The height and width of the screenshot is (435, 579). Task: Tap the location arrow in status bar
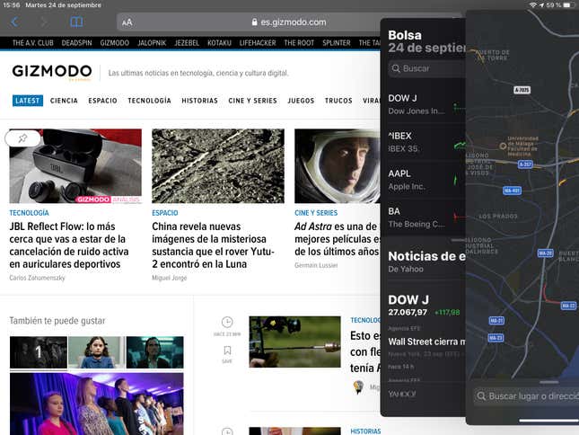pyautogui.click(x=541, y=5)
